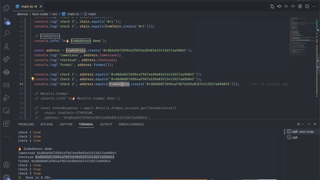Open Source Control view with 14 badge
320x180 pixels.
[6, 21]
